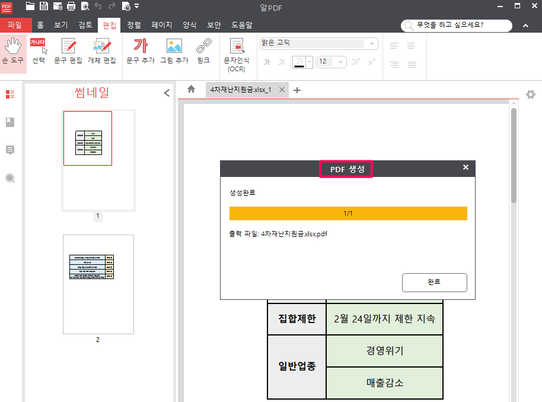Open the search panel in sidebar
Image resolution: width=542 pixels, height=402 pixels.
pyautogui.click(x=9, y=178)
